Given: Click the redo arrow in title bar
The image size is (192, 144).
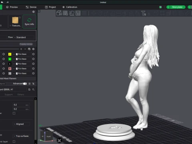Looking at the screenshot, I should (x=8, y=2).
